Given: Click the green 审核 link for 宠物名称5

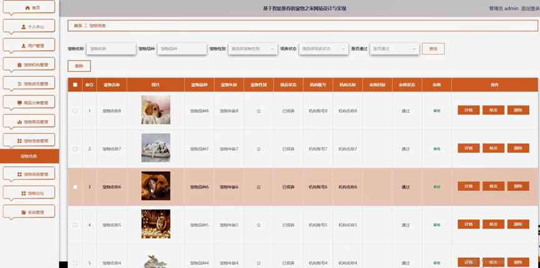Looking at the screenshot, I should (437, 225).
